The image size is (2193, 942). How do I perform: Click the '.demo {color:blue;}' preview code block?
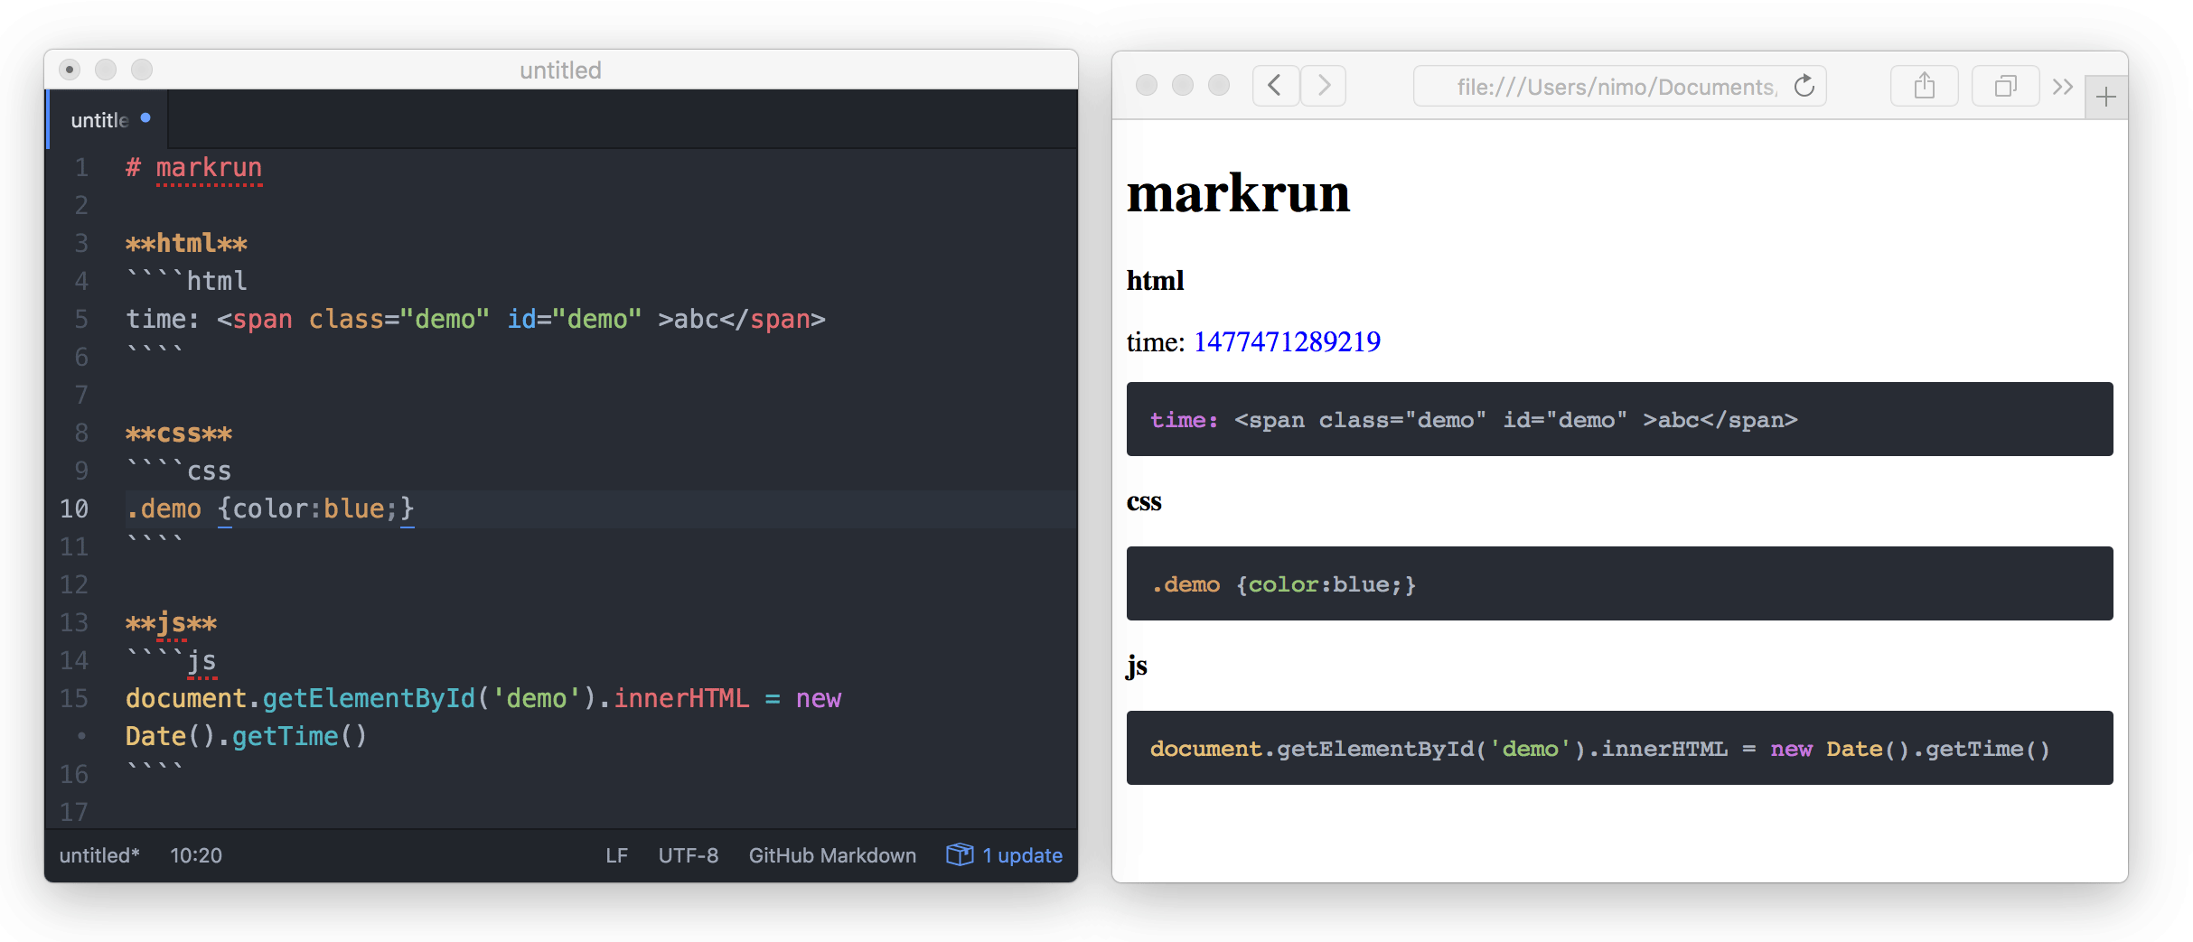click(x=1619, y=583)
